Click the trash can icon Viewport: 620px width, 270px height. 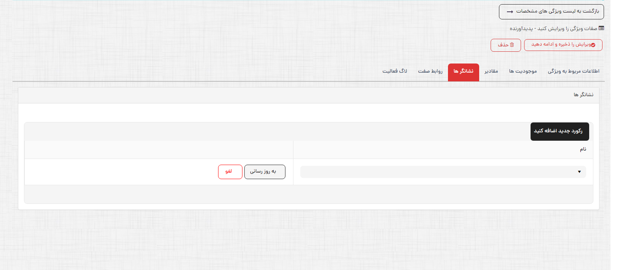pos(512,45)
